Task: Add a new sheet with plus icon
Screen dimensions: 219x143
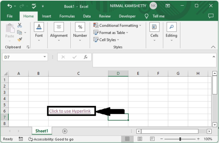Action: (65, 131)
